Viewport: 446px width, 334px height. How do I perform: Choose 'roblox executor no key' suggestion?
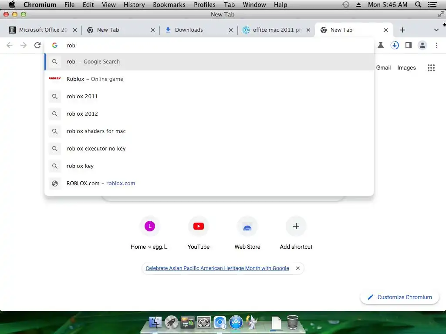point(209,149)
